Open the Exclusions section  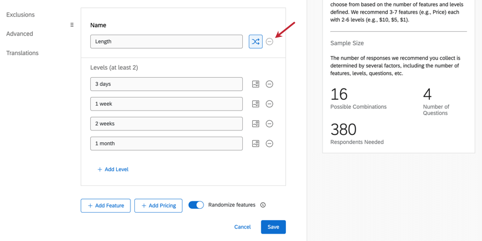tap(20, 15)
